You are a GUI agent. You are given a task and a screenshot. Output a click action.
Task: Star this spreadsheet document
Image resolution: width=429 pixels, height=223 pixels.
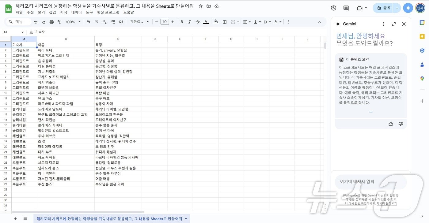click(201, 6)
